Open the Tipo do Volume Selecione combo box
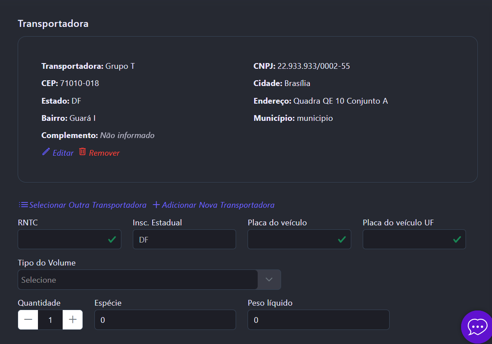The width and height of the screenshot is (492, 344). (x=138, y=280)
